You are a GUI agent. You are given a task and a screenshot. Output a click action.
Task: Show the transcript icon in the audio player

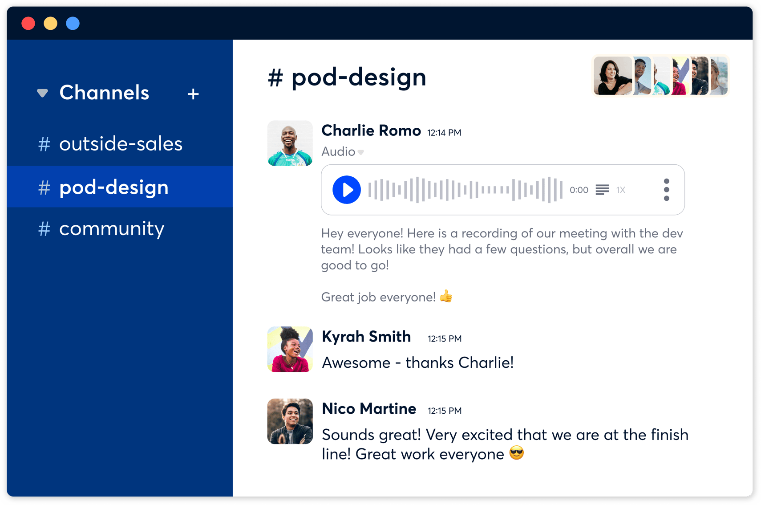tap(603, 190)
